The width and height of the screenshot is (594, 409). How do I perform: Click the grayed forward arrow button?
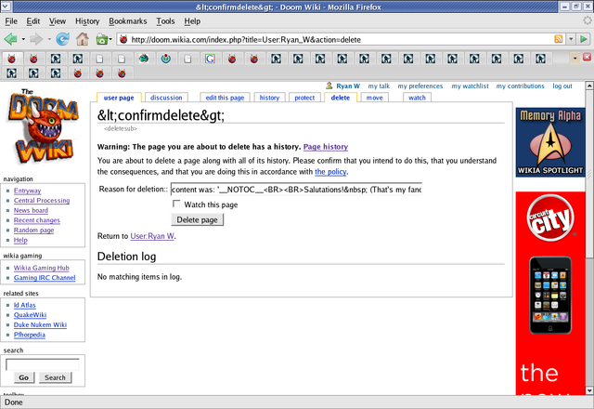point(36,39)
